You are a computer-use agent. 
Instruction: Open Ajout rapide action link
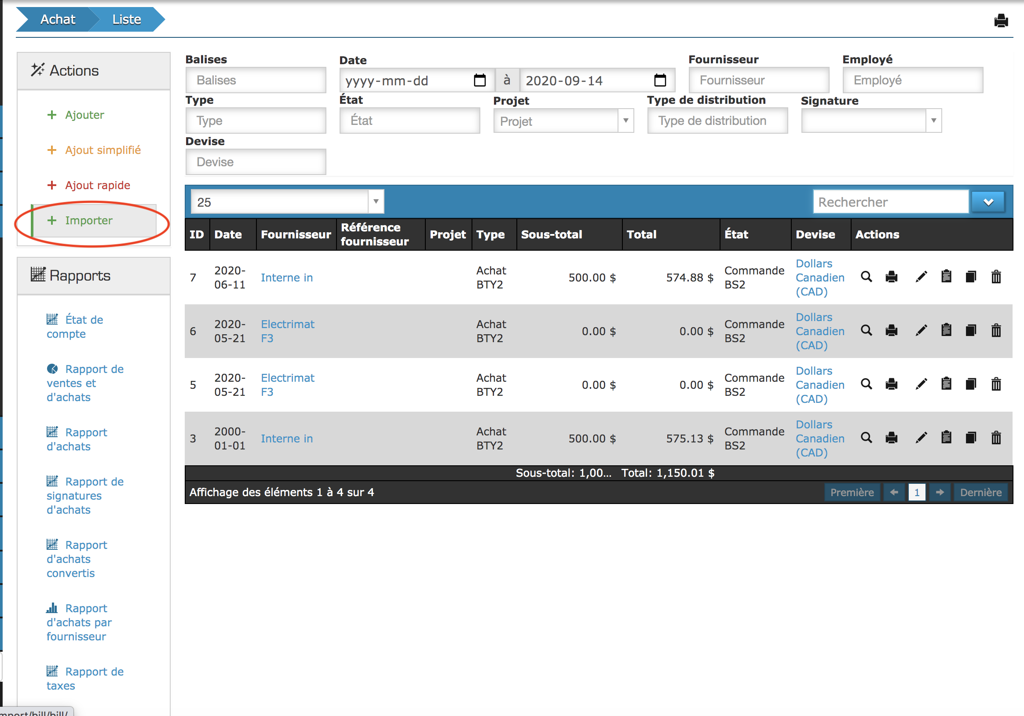coord(97,185)
